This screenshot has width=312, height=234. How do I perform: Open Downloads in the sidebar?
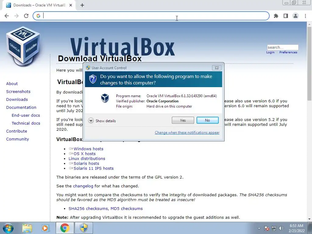coord(17,100)
